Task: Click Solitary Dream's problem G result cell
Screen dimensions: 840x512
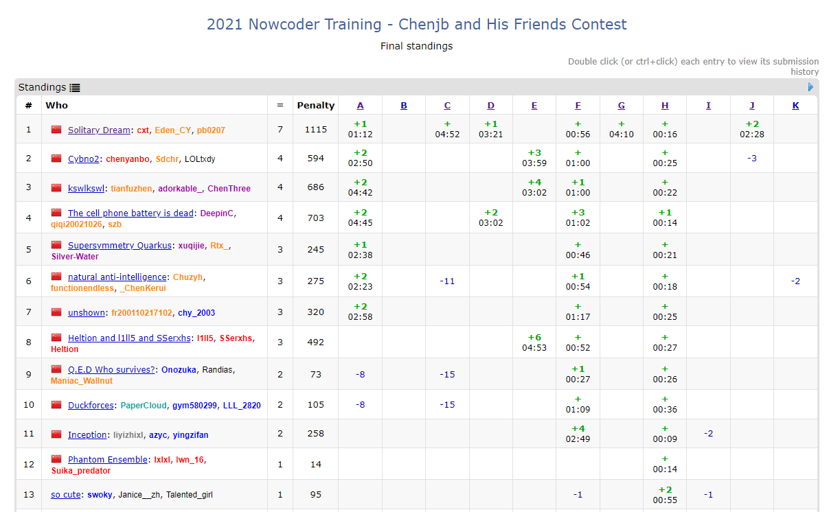Action: [x=621, y=129]
